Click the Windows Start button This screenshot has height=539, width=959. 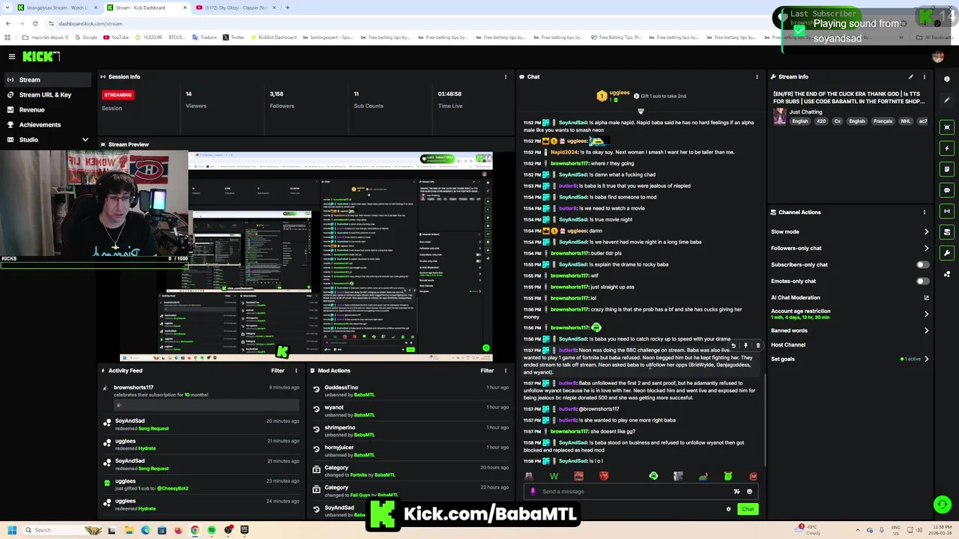click(x=11, y=530)
